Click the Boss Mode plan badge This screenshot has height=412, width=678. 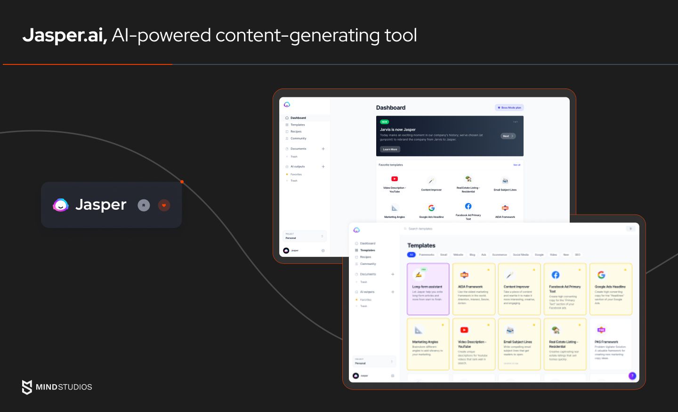pos(509,108)
